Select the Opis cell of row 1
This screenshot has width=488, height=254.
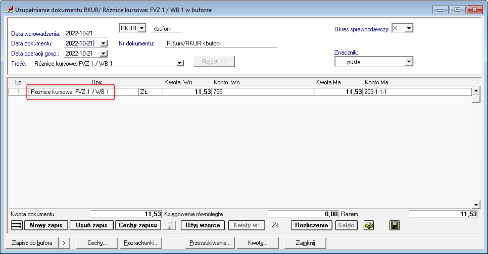coord(84,92)
